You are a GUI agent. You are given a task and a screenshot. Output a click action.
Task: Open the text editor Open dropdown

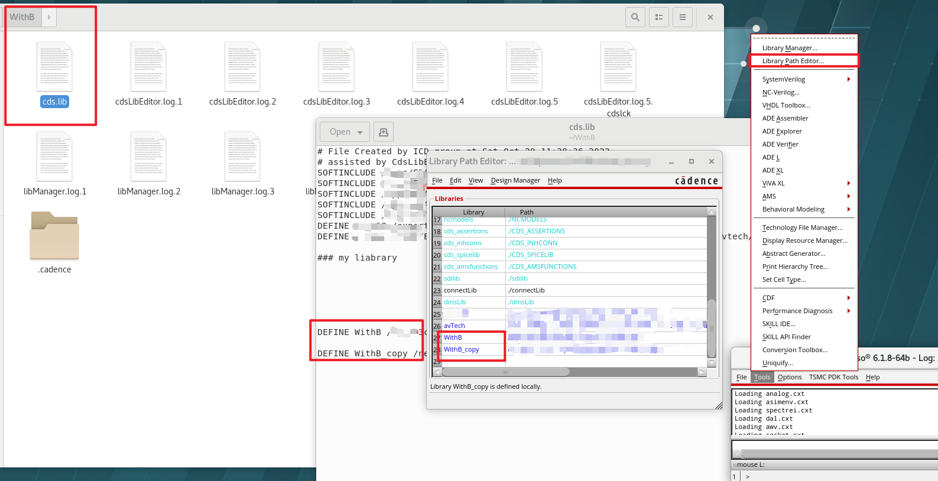point(345,132)
